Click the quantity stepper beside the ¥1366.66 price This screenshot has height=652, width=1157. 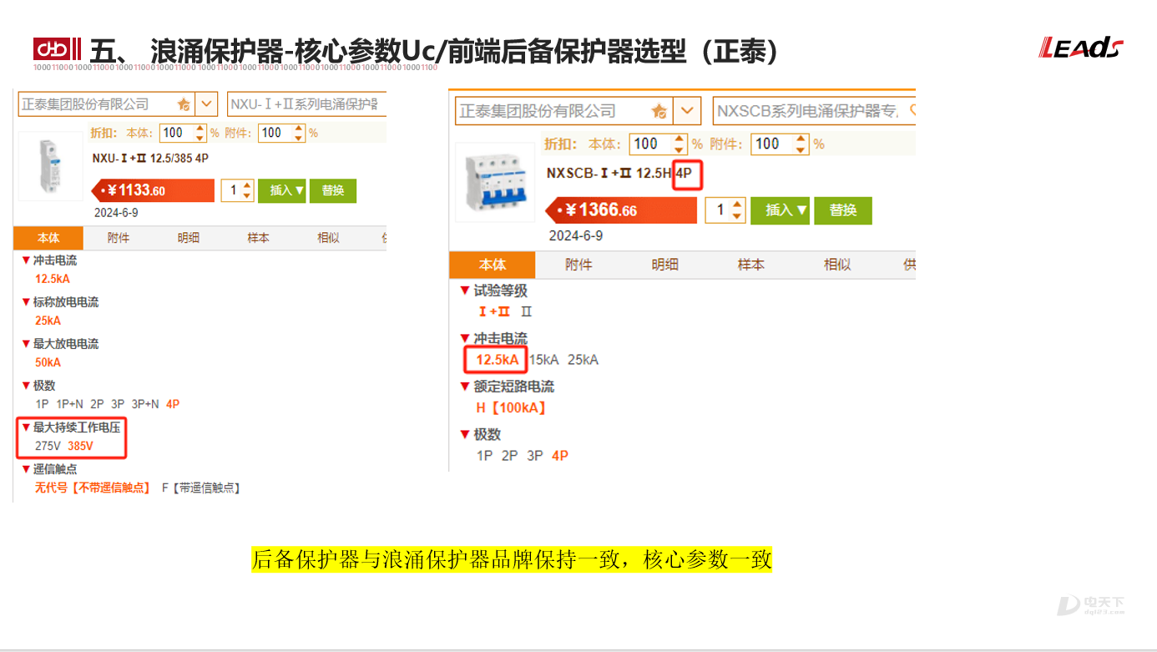coord(724,210)
